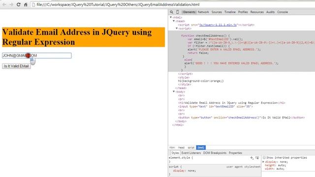This screenshot has width=315, height=177.
Task: Select the html breadcrumb item
Action: 172,147
